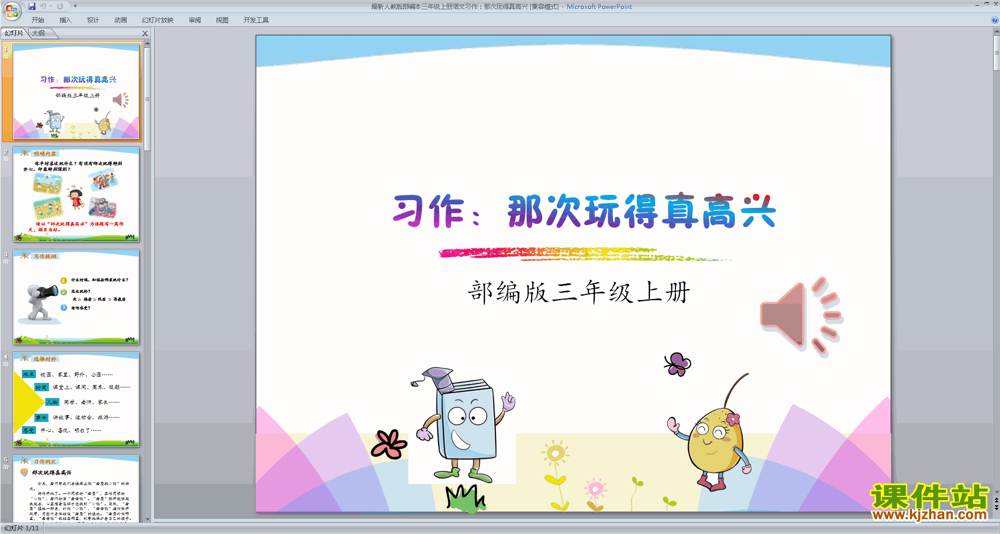Select slide 2 thumbnail 明确内容
Image resolution: width=1000 pixels, height=534 pixels.
[x=76, y=194]
